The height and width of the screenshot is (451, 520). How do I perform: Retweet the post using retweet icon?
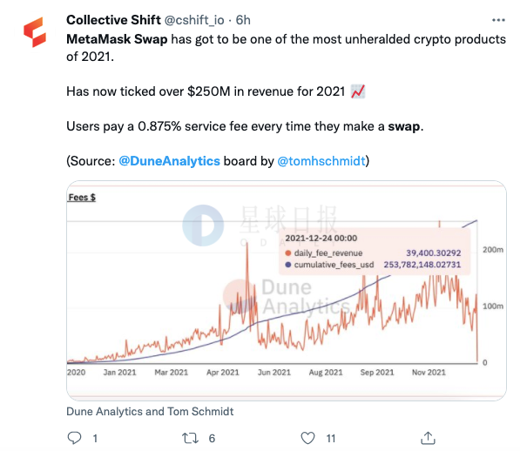tap(191, 438)
